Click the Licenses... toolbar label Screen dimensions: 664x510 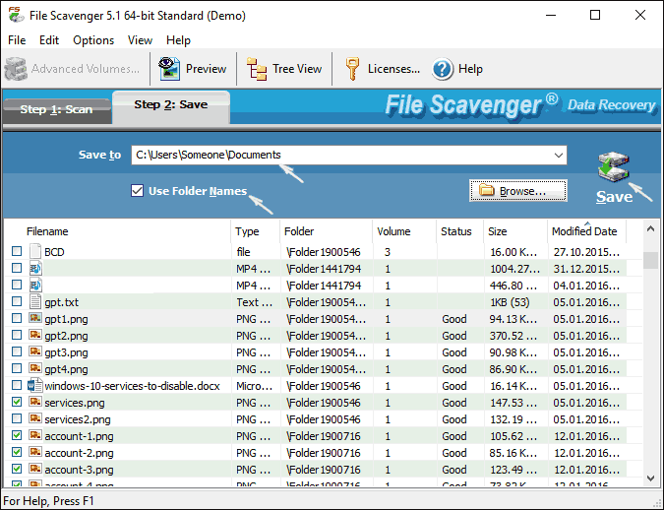(x=393, y=69)
